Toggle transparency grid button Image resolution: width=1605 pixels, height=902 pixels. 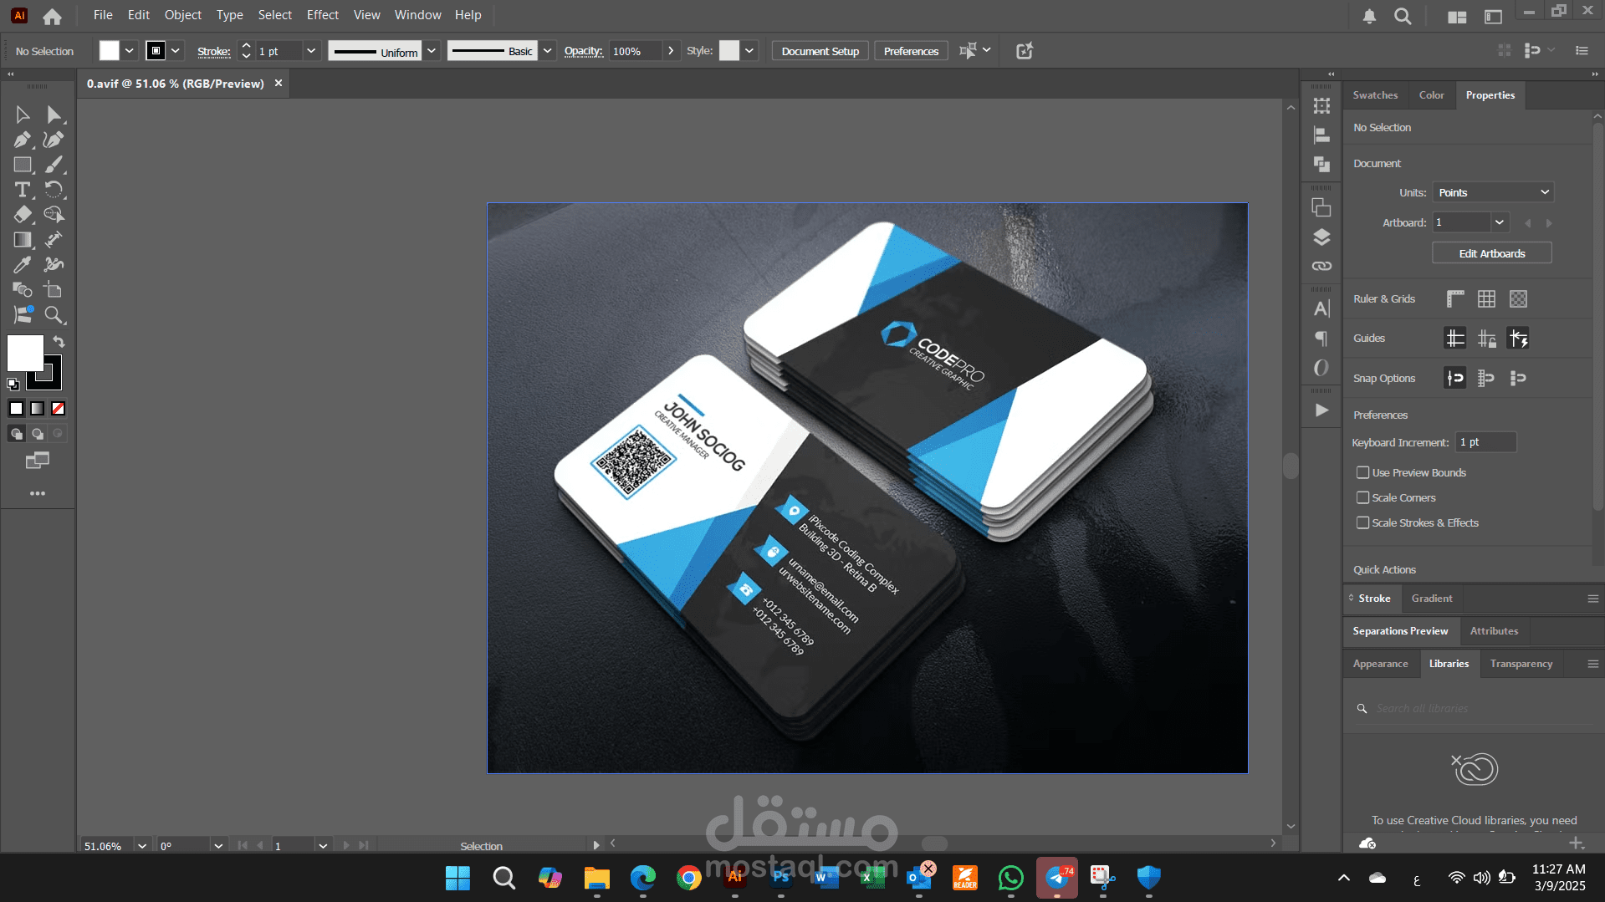[x=1518, y=299]
